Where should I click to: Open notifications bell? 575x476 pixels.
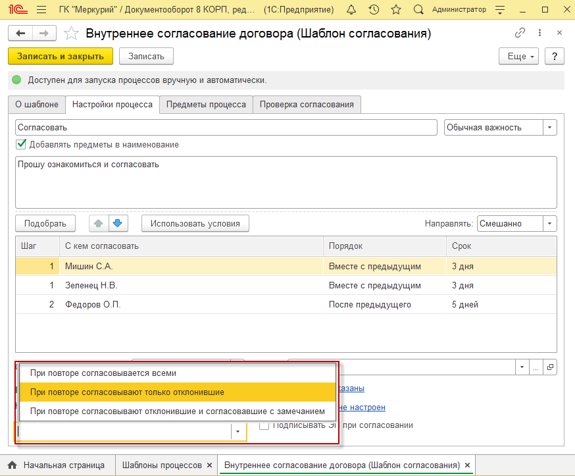pos(351,9)
